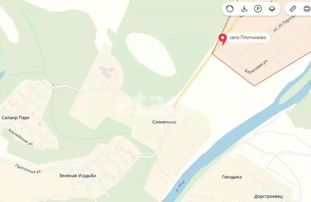Click the Зелёная Усадьба place label
The width and height of the screenshot is (311, 202).
click(x=77, y=176)
